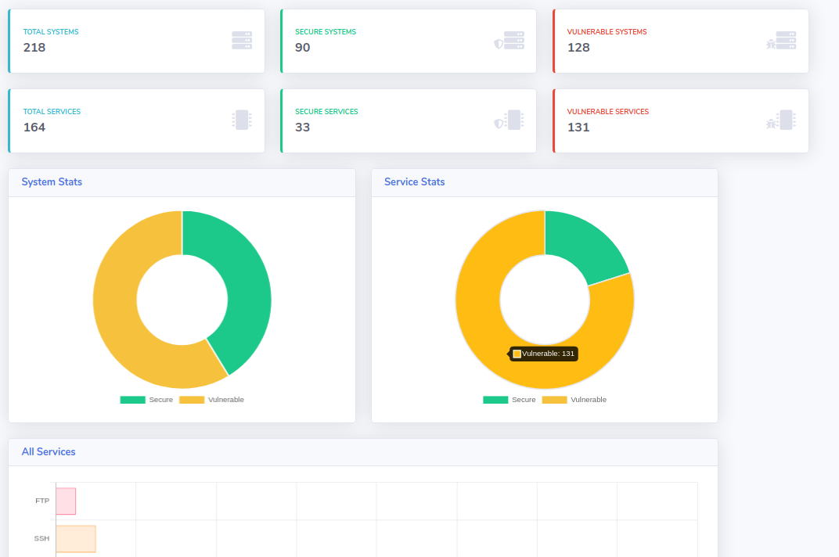Click yellow Vulnerable segment in System Stats donut
The width and height of the screenshot is (839, 557).
117,316
